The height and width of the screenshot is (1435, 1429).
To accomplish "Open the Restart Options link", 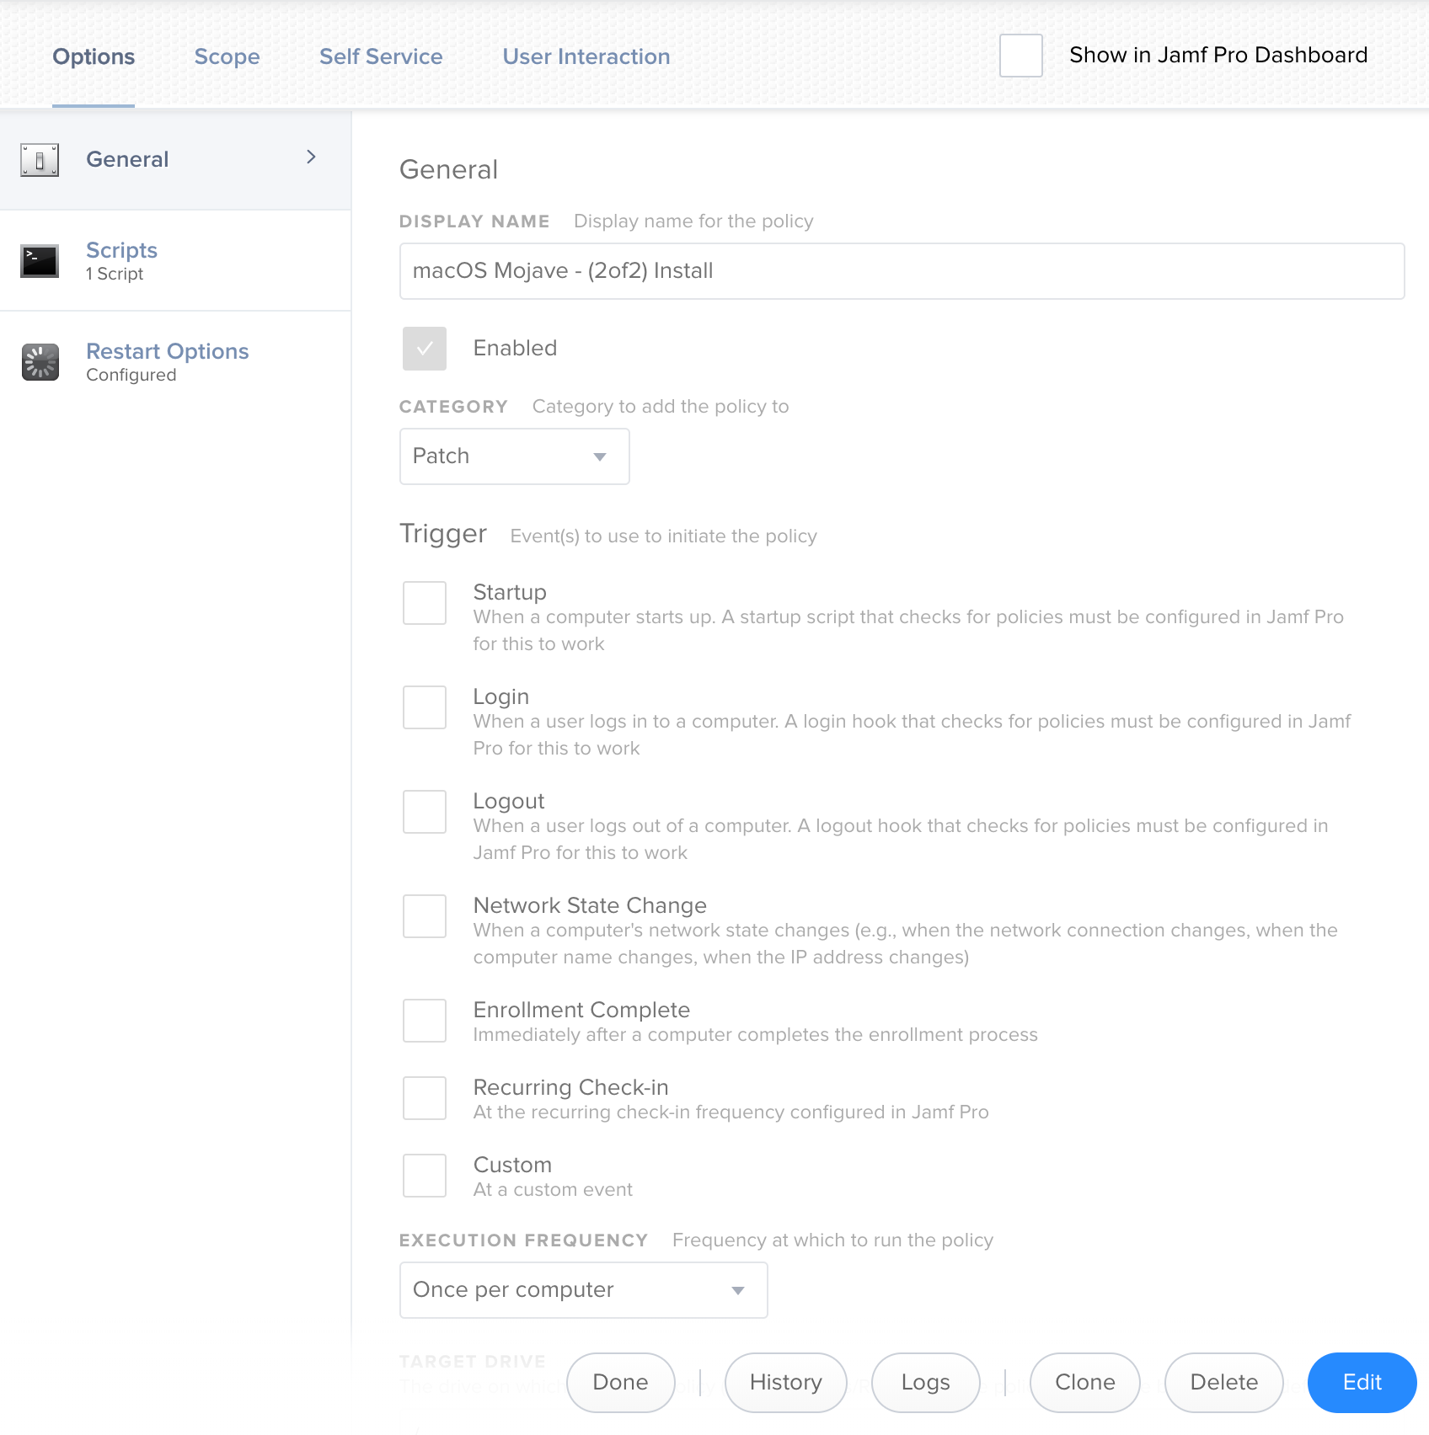I will tap(168, 351).
